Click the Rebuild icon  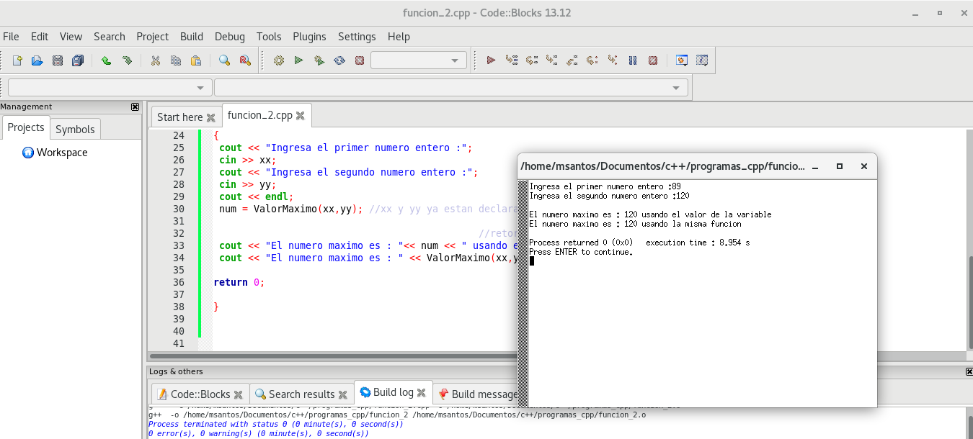(339, 60)
